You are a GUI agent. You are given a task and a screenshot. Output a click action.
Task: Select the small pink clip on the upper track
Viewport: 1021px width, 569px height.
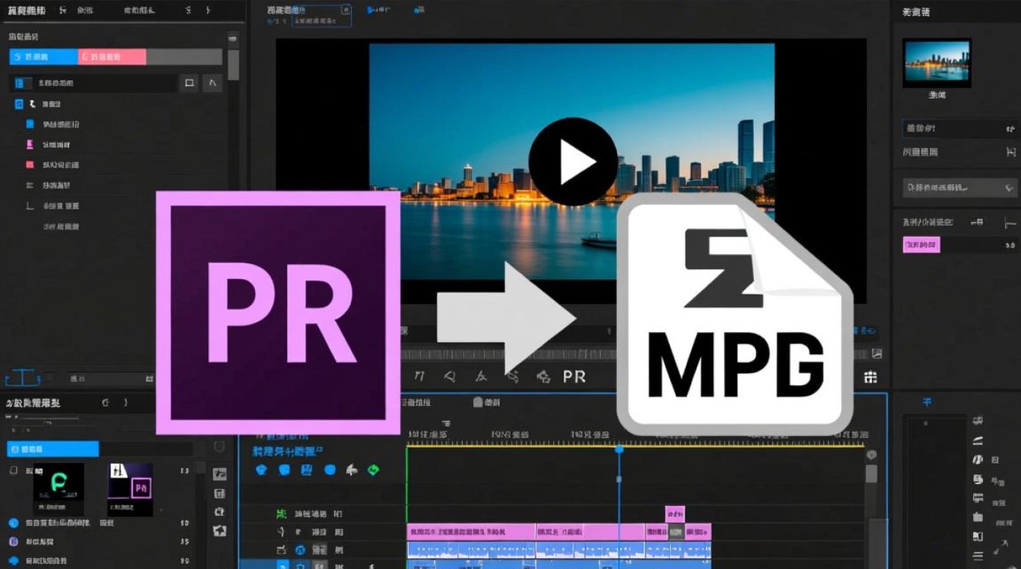675,514
